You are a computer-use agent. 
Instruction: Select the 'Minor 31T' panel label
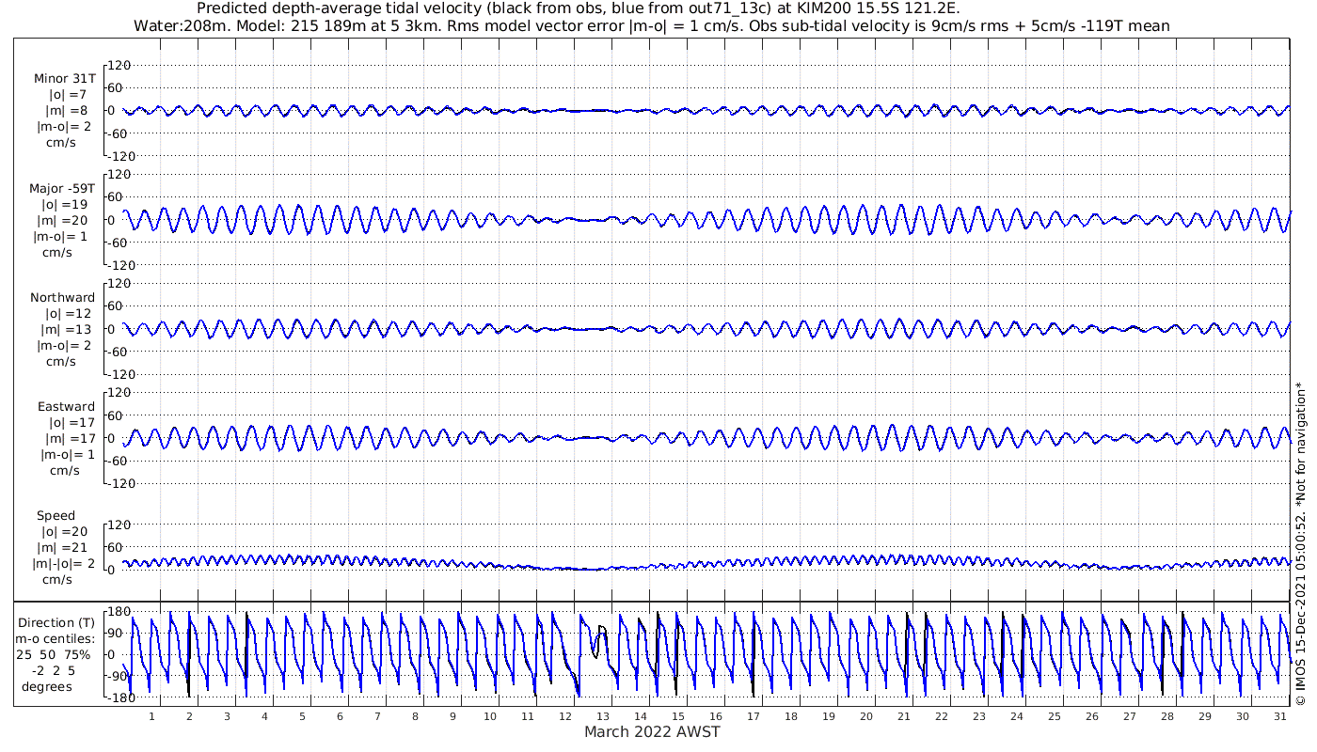click(64, 78)
